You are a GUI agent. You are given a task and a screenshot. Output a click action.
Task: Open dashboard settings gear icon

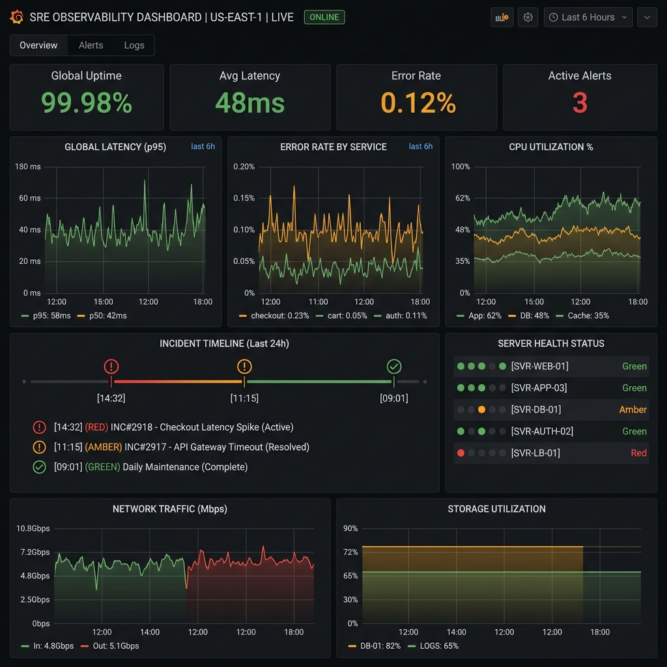tap(528, 18)
